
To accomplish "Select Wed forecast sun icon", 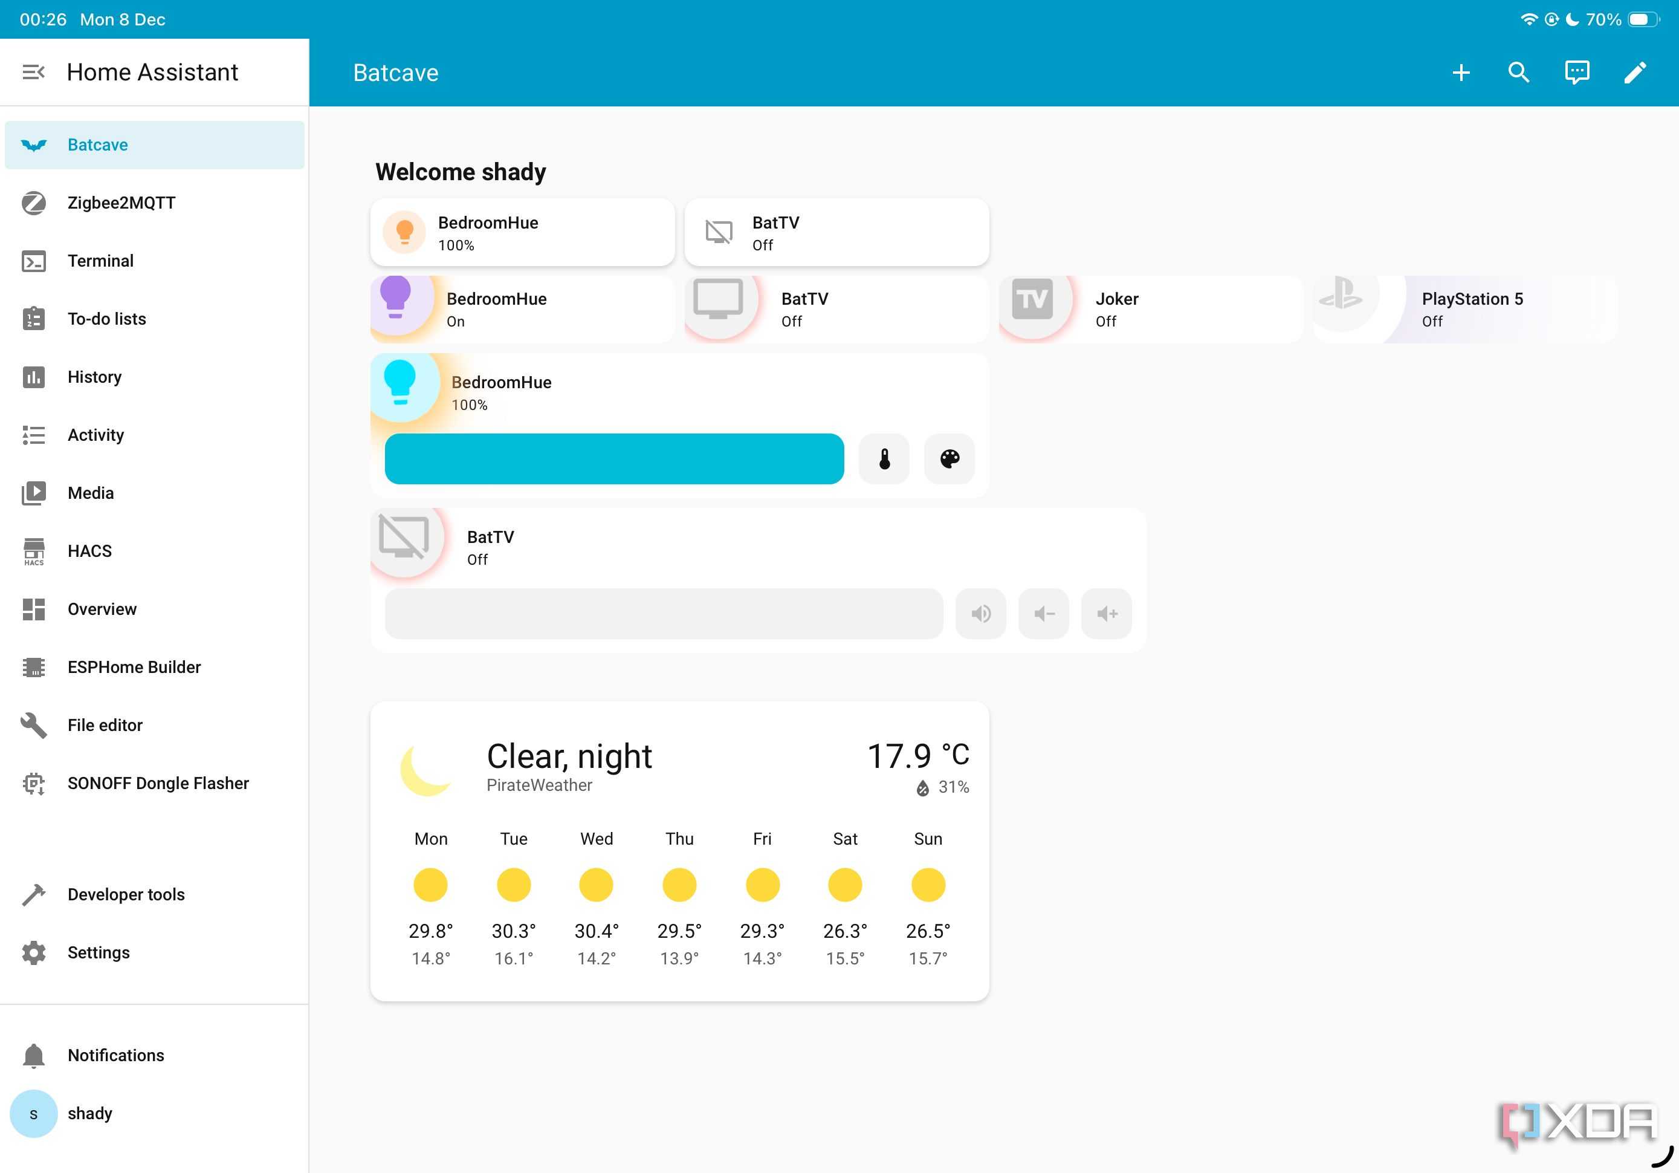I will [596, 885].
